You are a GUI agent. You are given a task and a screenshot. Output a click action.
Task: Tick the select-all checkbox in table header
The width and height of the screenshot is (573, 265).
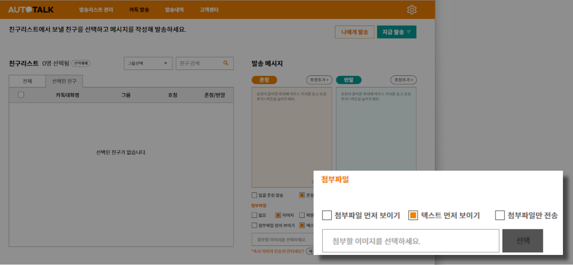click(x=21, y=95)
